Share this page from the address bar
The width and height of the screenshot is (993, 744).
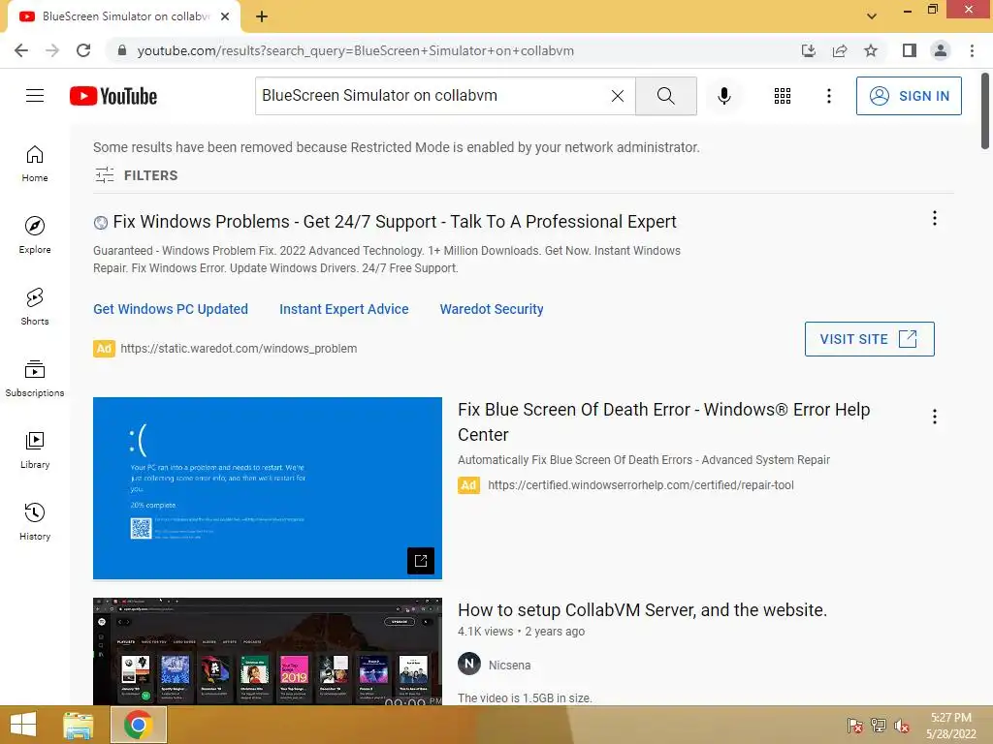coord(840,50)
